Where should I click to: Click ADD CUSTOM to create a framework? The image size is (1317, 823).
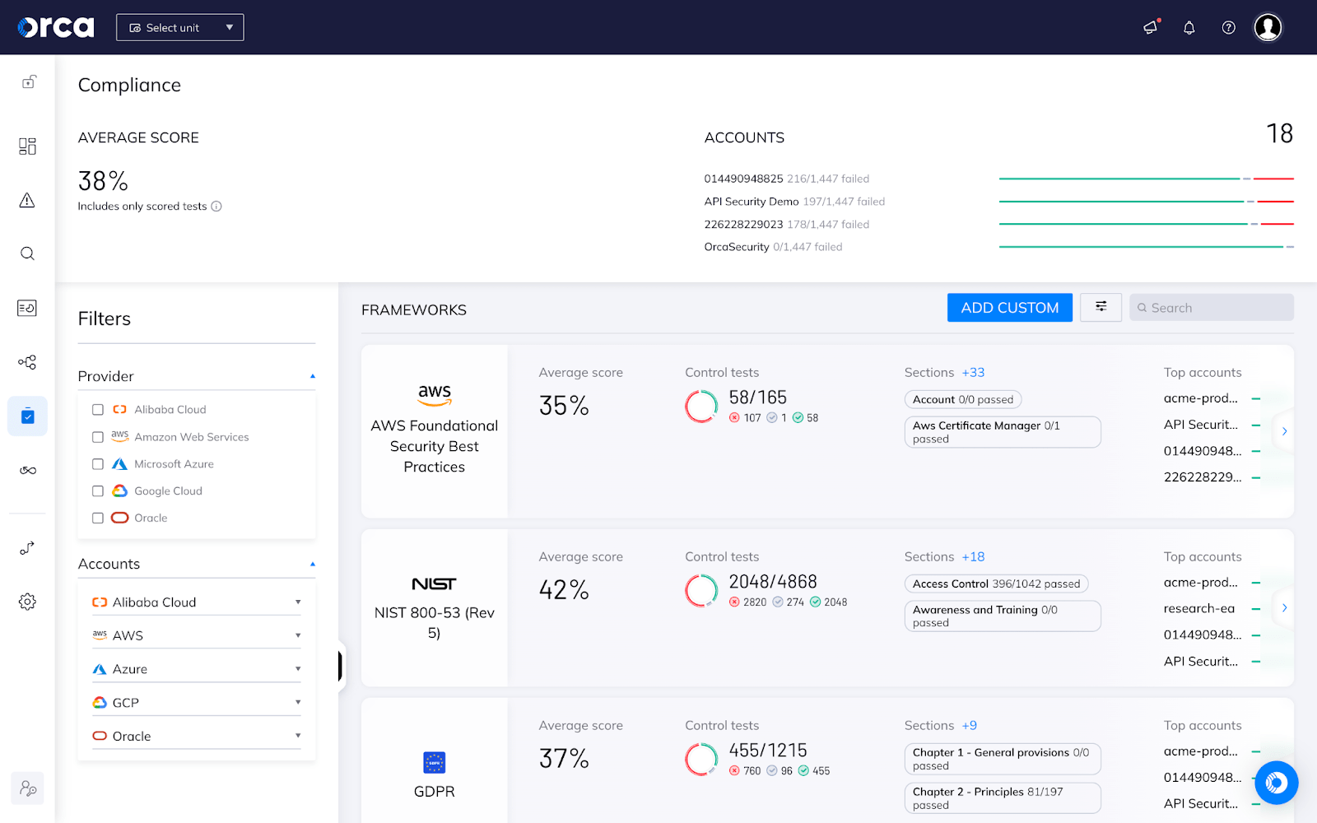[1009, 307]
